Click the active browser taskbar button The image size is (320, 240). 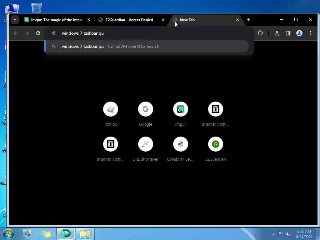66,234
